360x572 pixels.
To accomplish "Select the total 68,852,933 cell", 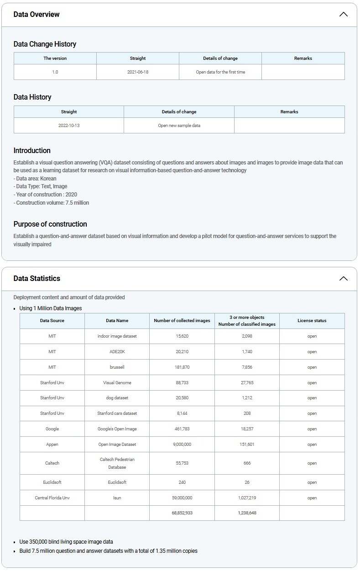I will [182, 513].
